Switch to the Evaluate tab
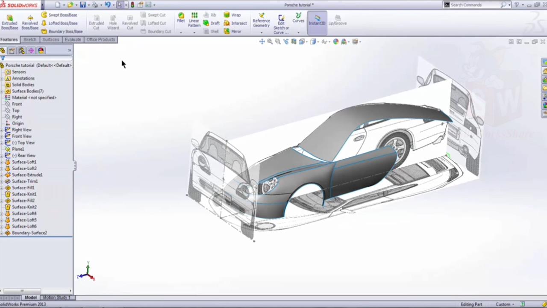The height and width of the screenshot is (308, 547). point(73,39)
